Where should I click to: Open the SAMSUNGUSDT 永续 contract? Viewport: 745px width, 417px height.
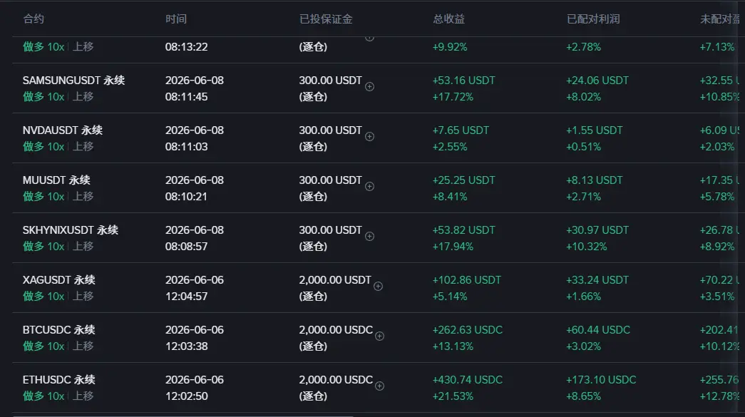pyautogui.click(x=73, y=81)
